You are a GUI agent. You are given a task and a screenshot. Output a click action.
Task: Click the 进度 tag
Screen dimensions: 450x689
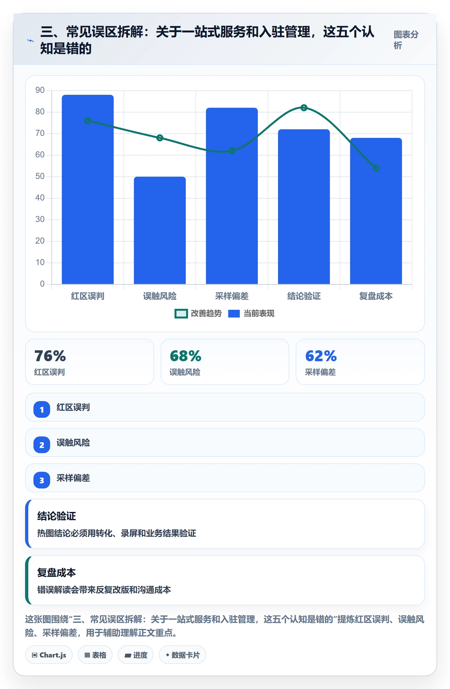[x=136, y=655]
